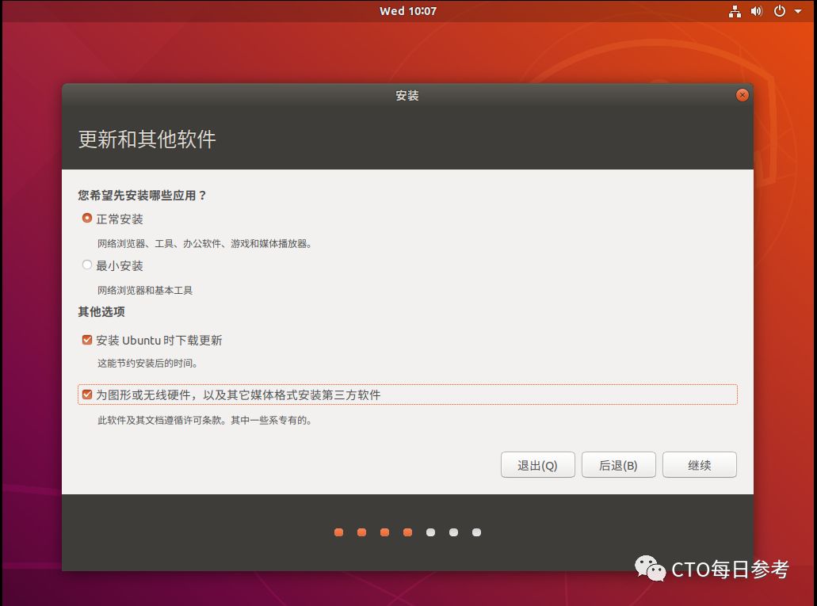
Task: Select the 正常安装 option
Action: (87, 218)
